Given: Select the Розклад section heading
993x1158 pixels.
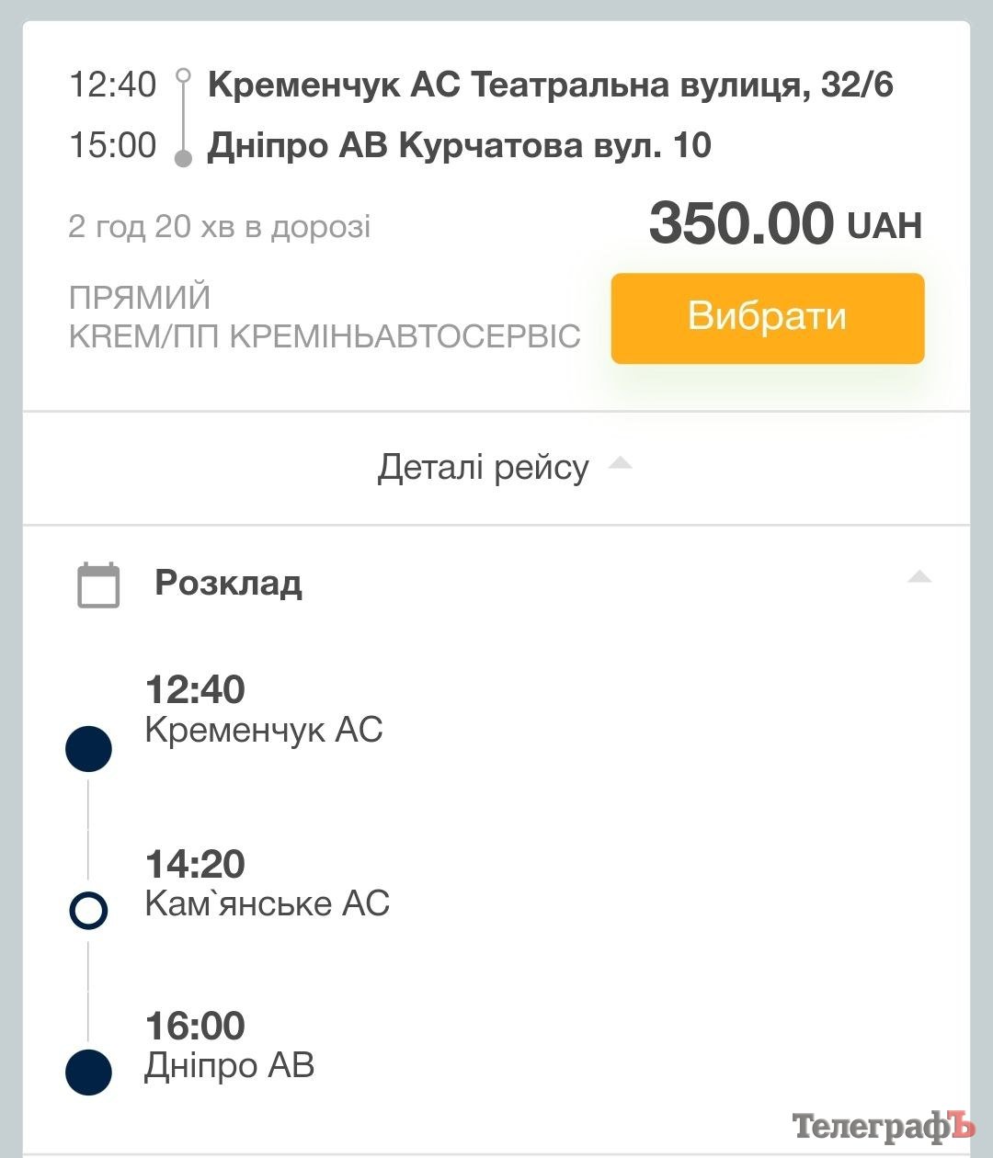Looking at the screenshot, I should click(228, 583).
